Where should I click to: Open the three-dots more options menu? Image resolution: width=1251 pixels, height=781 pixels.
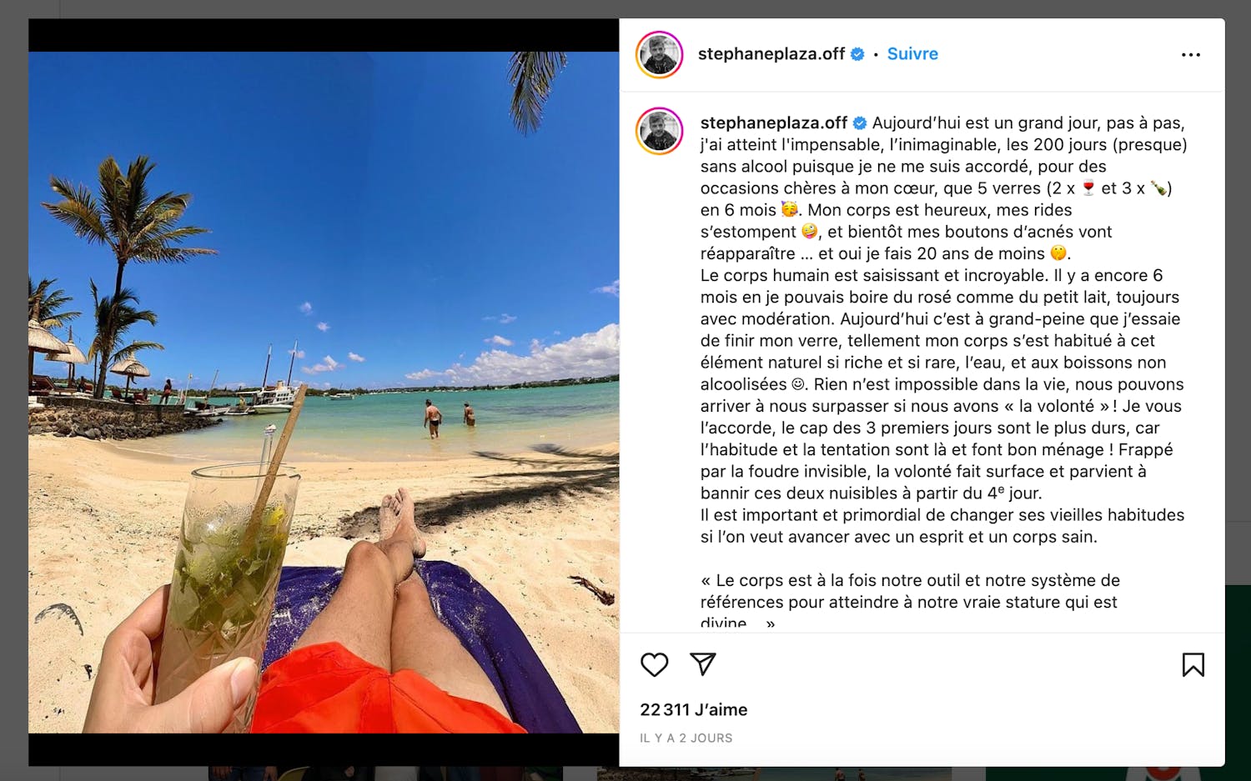[1191, 55]
